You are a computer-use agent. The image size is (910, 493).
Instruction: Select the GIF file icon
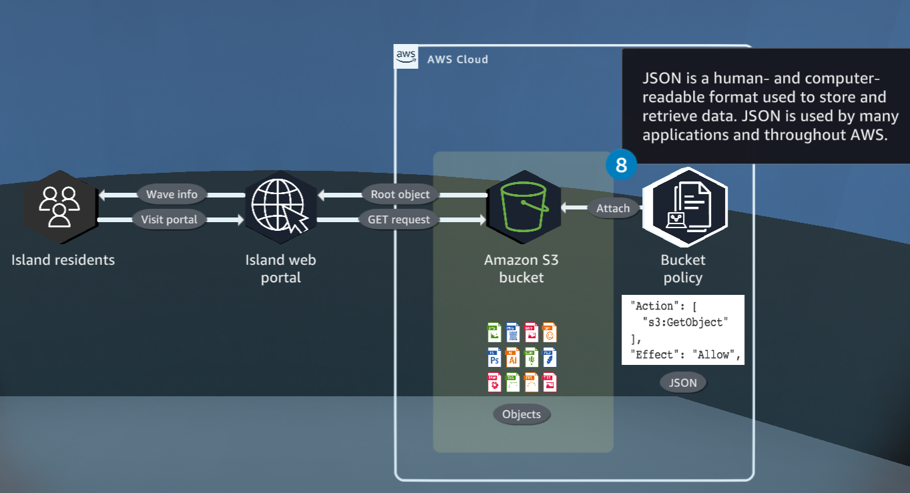549,332
